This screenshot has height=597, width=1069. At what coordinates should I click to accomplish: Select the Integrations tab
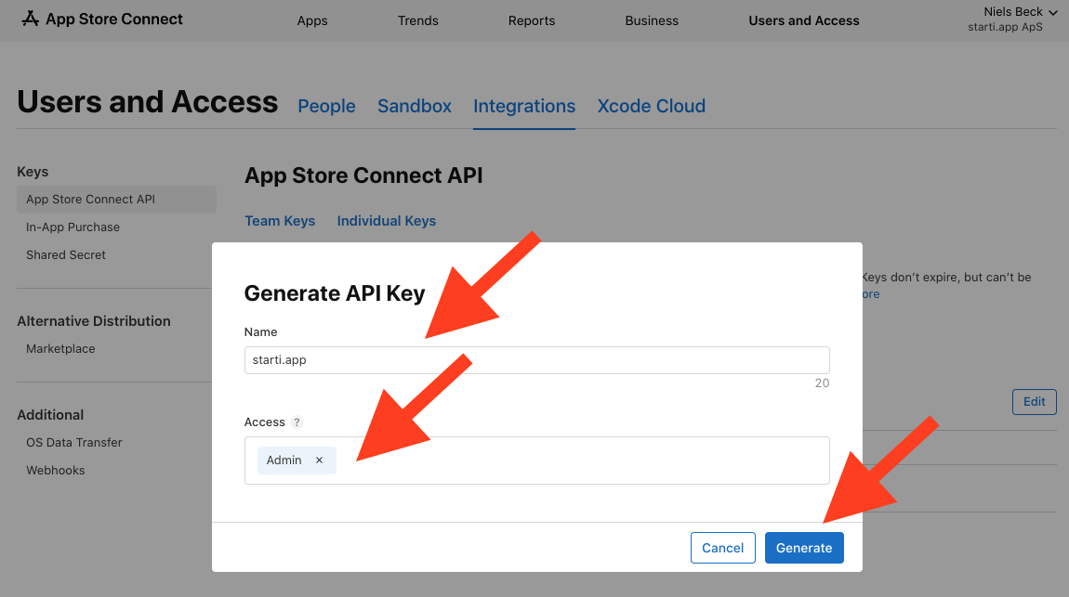pos(524,106)
